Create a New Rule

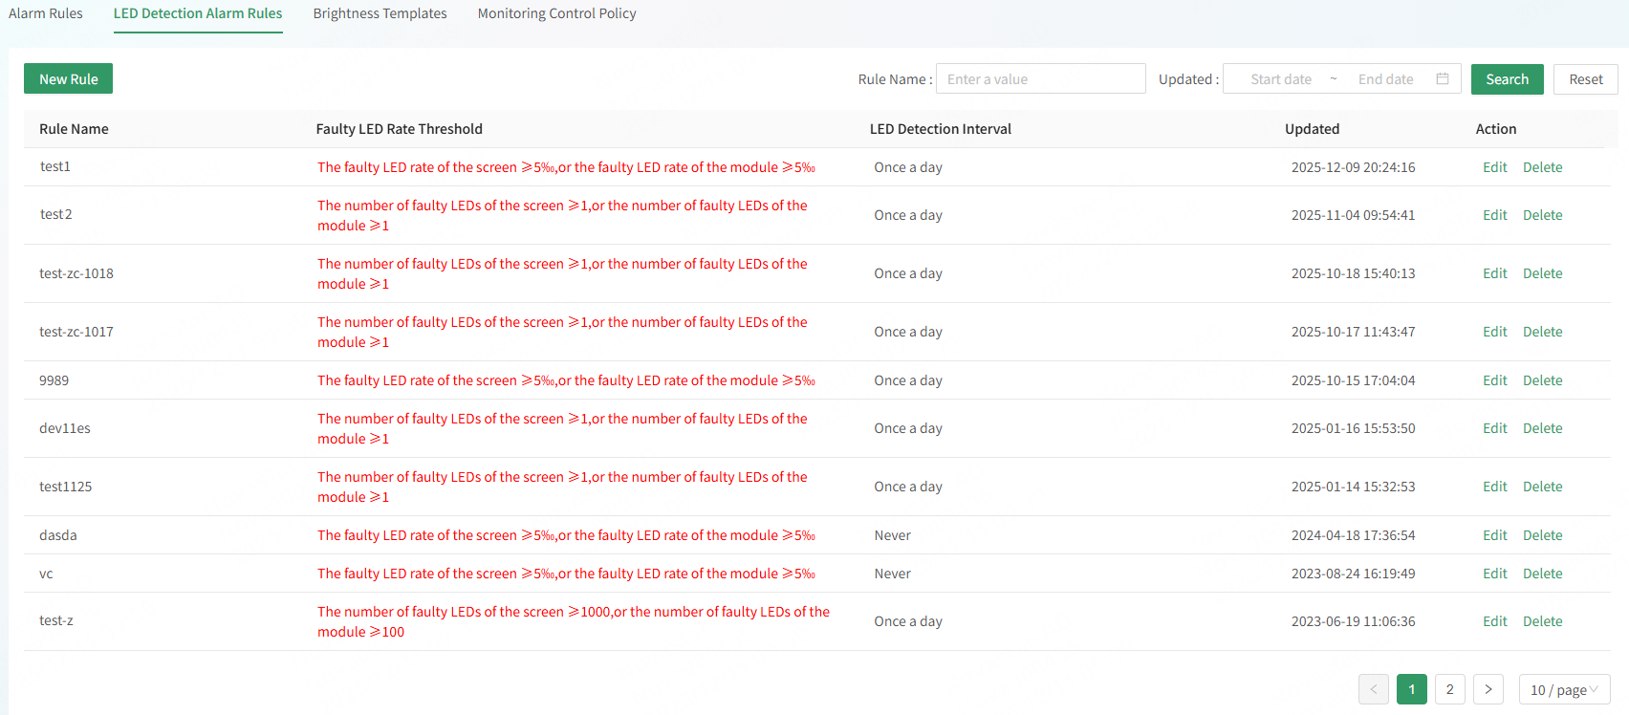tap(68, 79)
